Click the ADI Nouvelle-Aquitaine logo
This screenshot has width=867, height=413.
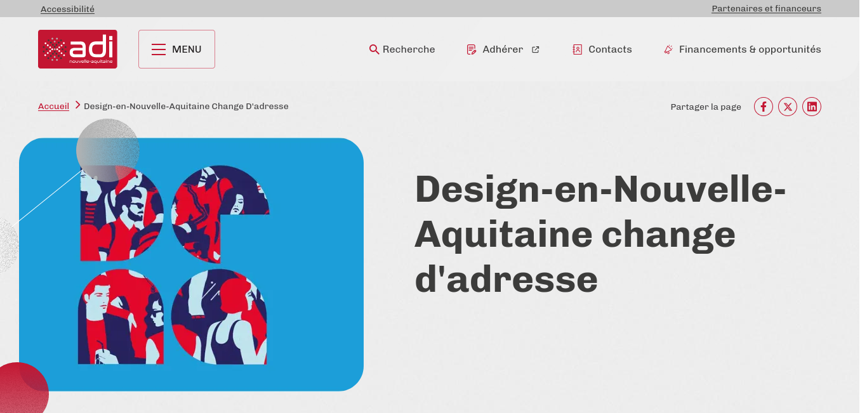point(77,49)
